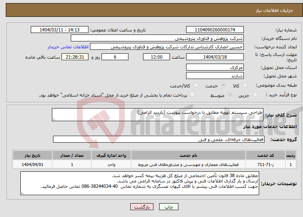Click the unit cell واحد
303x217 pixels.
pyautogui.click(x=111, y=164)
